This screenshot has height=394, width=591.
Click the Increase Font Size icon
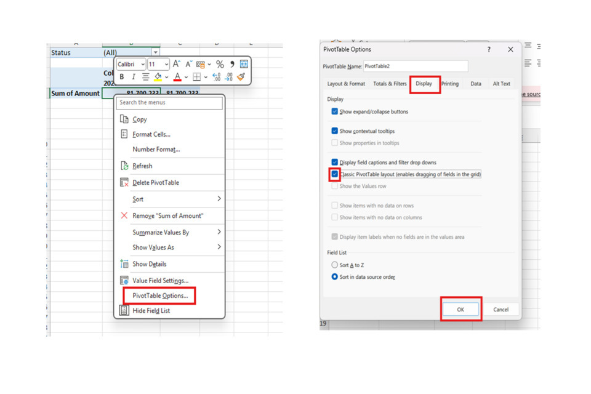(x=177, y=64)
